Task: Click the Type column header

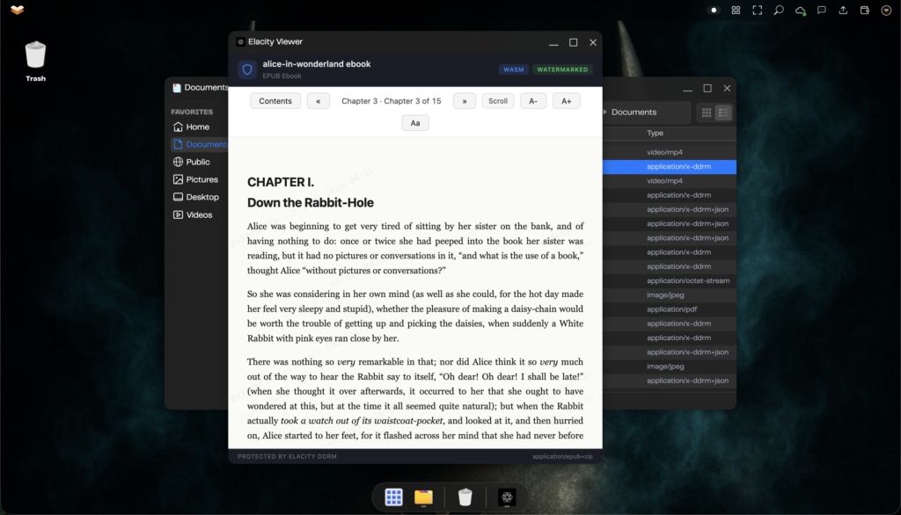Action: (x=655, y=133)
